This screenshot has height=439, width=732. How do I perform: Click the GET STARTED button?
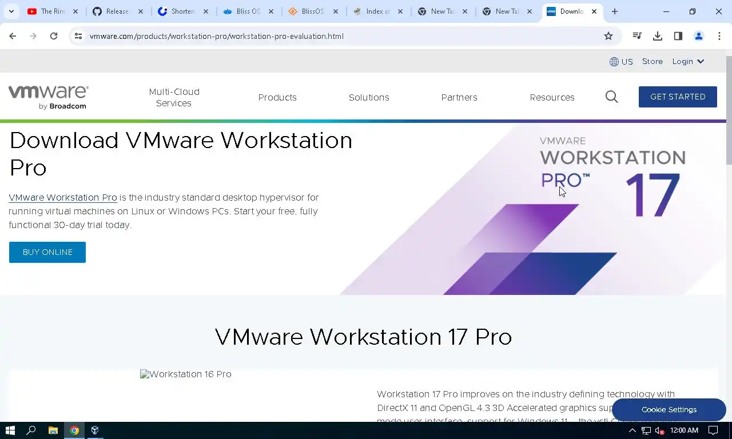pyautogui.click(x=678, y=97)
